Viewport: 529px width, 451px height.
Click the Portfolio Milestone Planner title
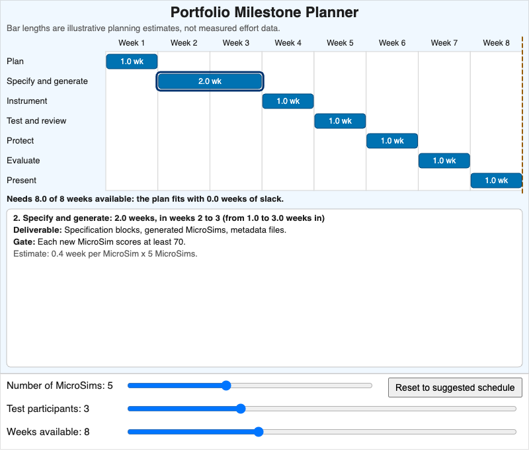click(264, 13)
